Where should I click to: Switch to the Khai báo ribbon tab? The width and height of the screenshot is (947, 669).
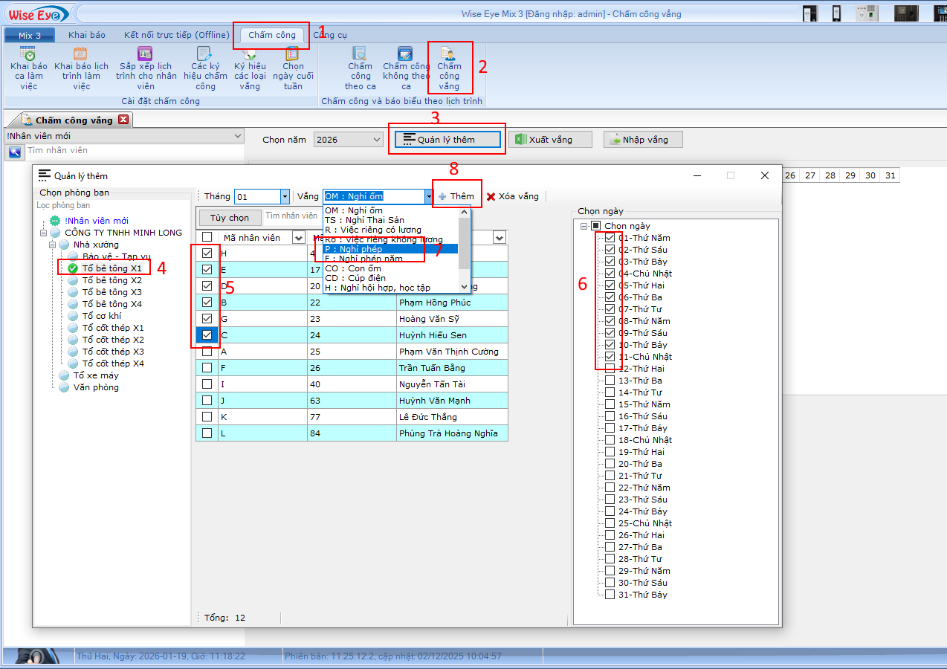point(87,35)
